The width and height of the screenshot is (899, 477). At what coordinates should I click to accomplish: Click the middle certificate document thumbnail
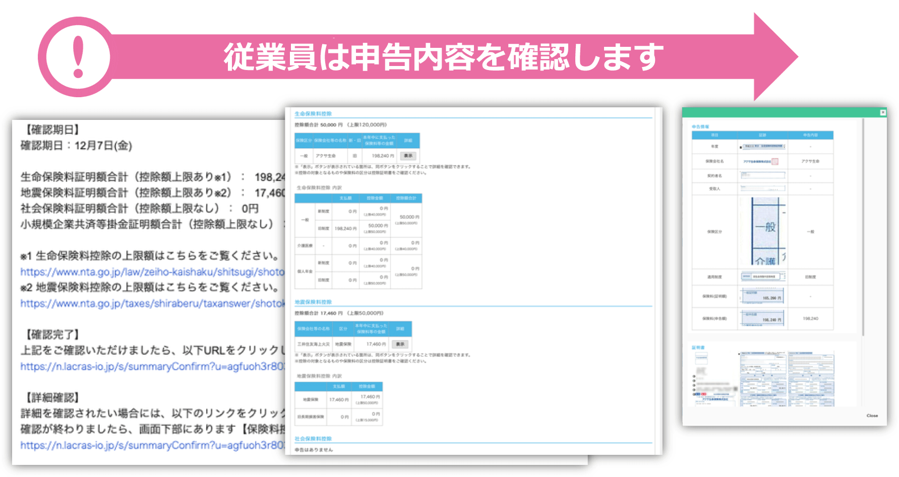pyautogui.click(x=762, y=379)
